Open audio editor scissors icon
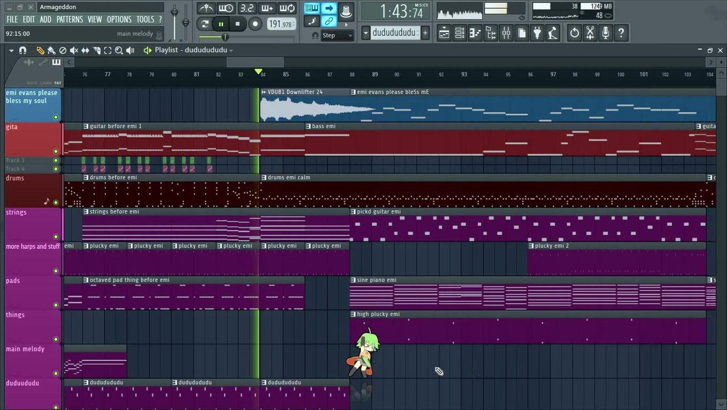Viewport: 727px width, 410px height. [x=590, y=33]
